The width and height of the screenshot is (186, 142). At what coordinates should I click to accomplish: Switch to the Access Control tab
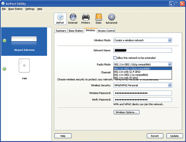(106, 31)
